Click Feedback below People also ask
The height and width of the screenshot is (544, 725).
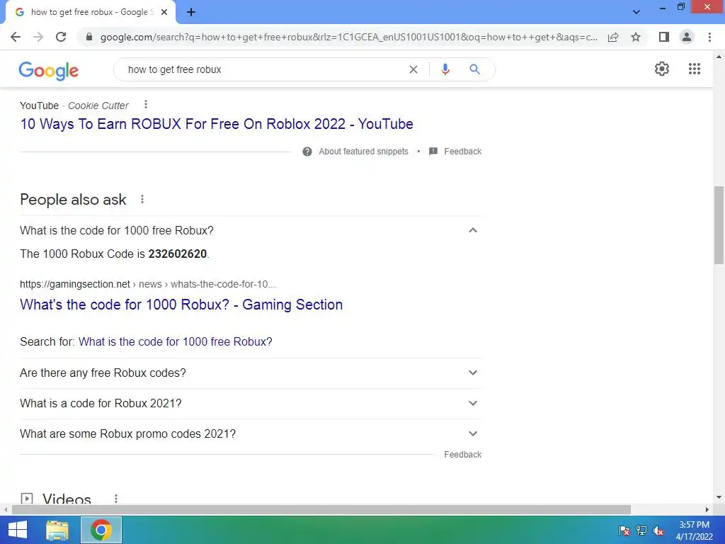coord(462,455)
